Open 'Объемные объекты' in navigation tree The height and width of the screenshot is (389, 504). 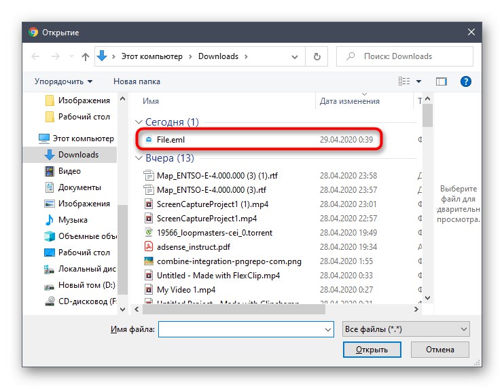(x=80, y=236)
